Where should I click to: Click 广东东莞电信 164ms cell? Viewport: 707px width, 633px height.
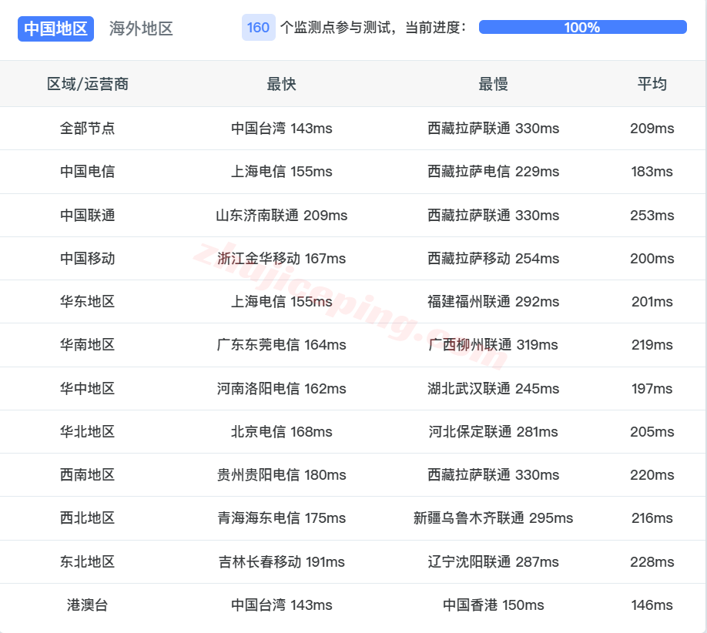coord(281,344)
